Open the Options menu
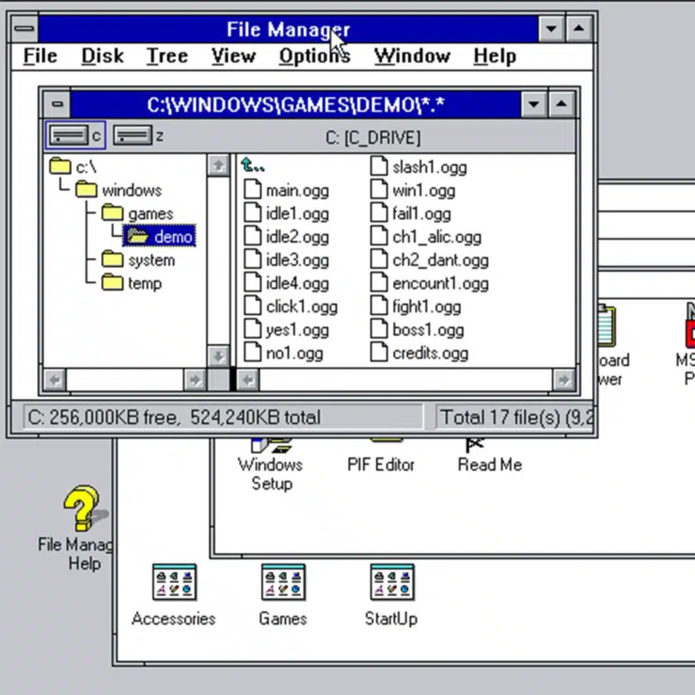This screenshot has height=695, width=695. click(314, 56)
